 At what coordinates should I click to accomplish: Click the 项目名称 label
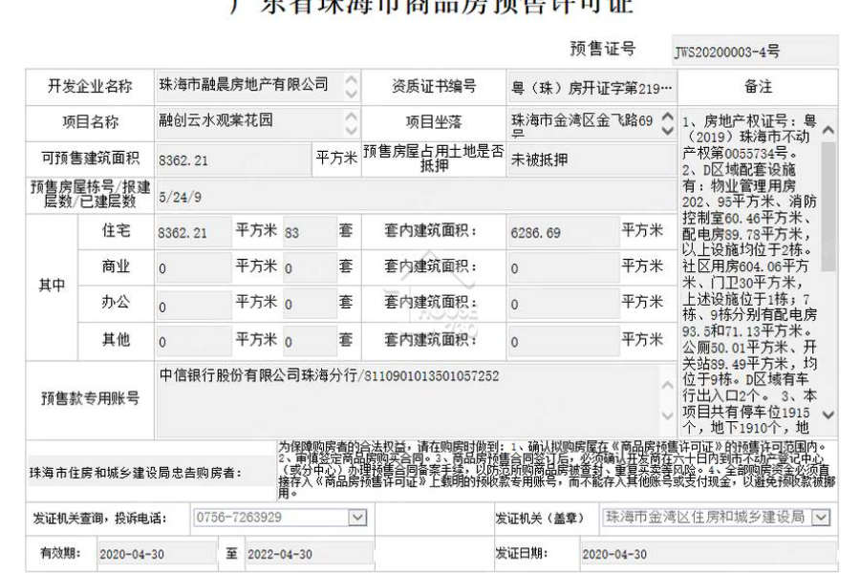[x=90, y=121]
